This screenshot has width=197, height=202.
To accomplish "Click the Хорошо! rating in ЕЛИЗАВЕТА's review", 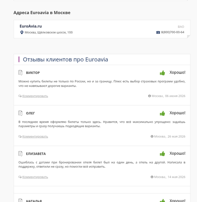I will [178, 154].
